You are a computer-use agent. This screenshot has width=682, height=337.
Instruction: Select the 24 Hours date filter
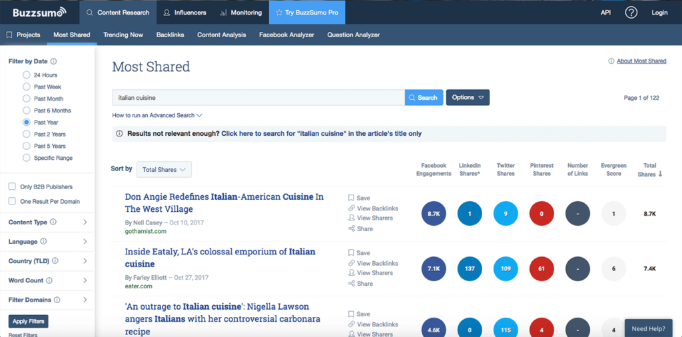(x=27, y=75)
